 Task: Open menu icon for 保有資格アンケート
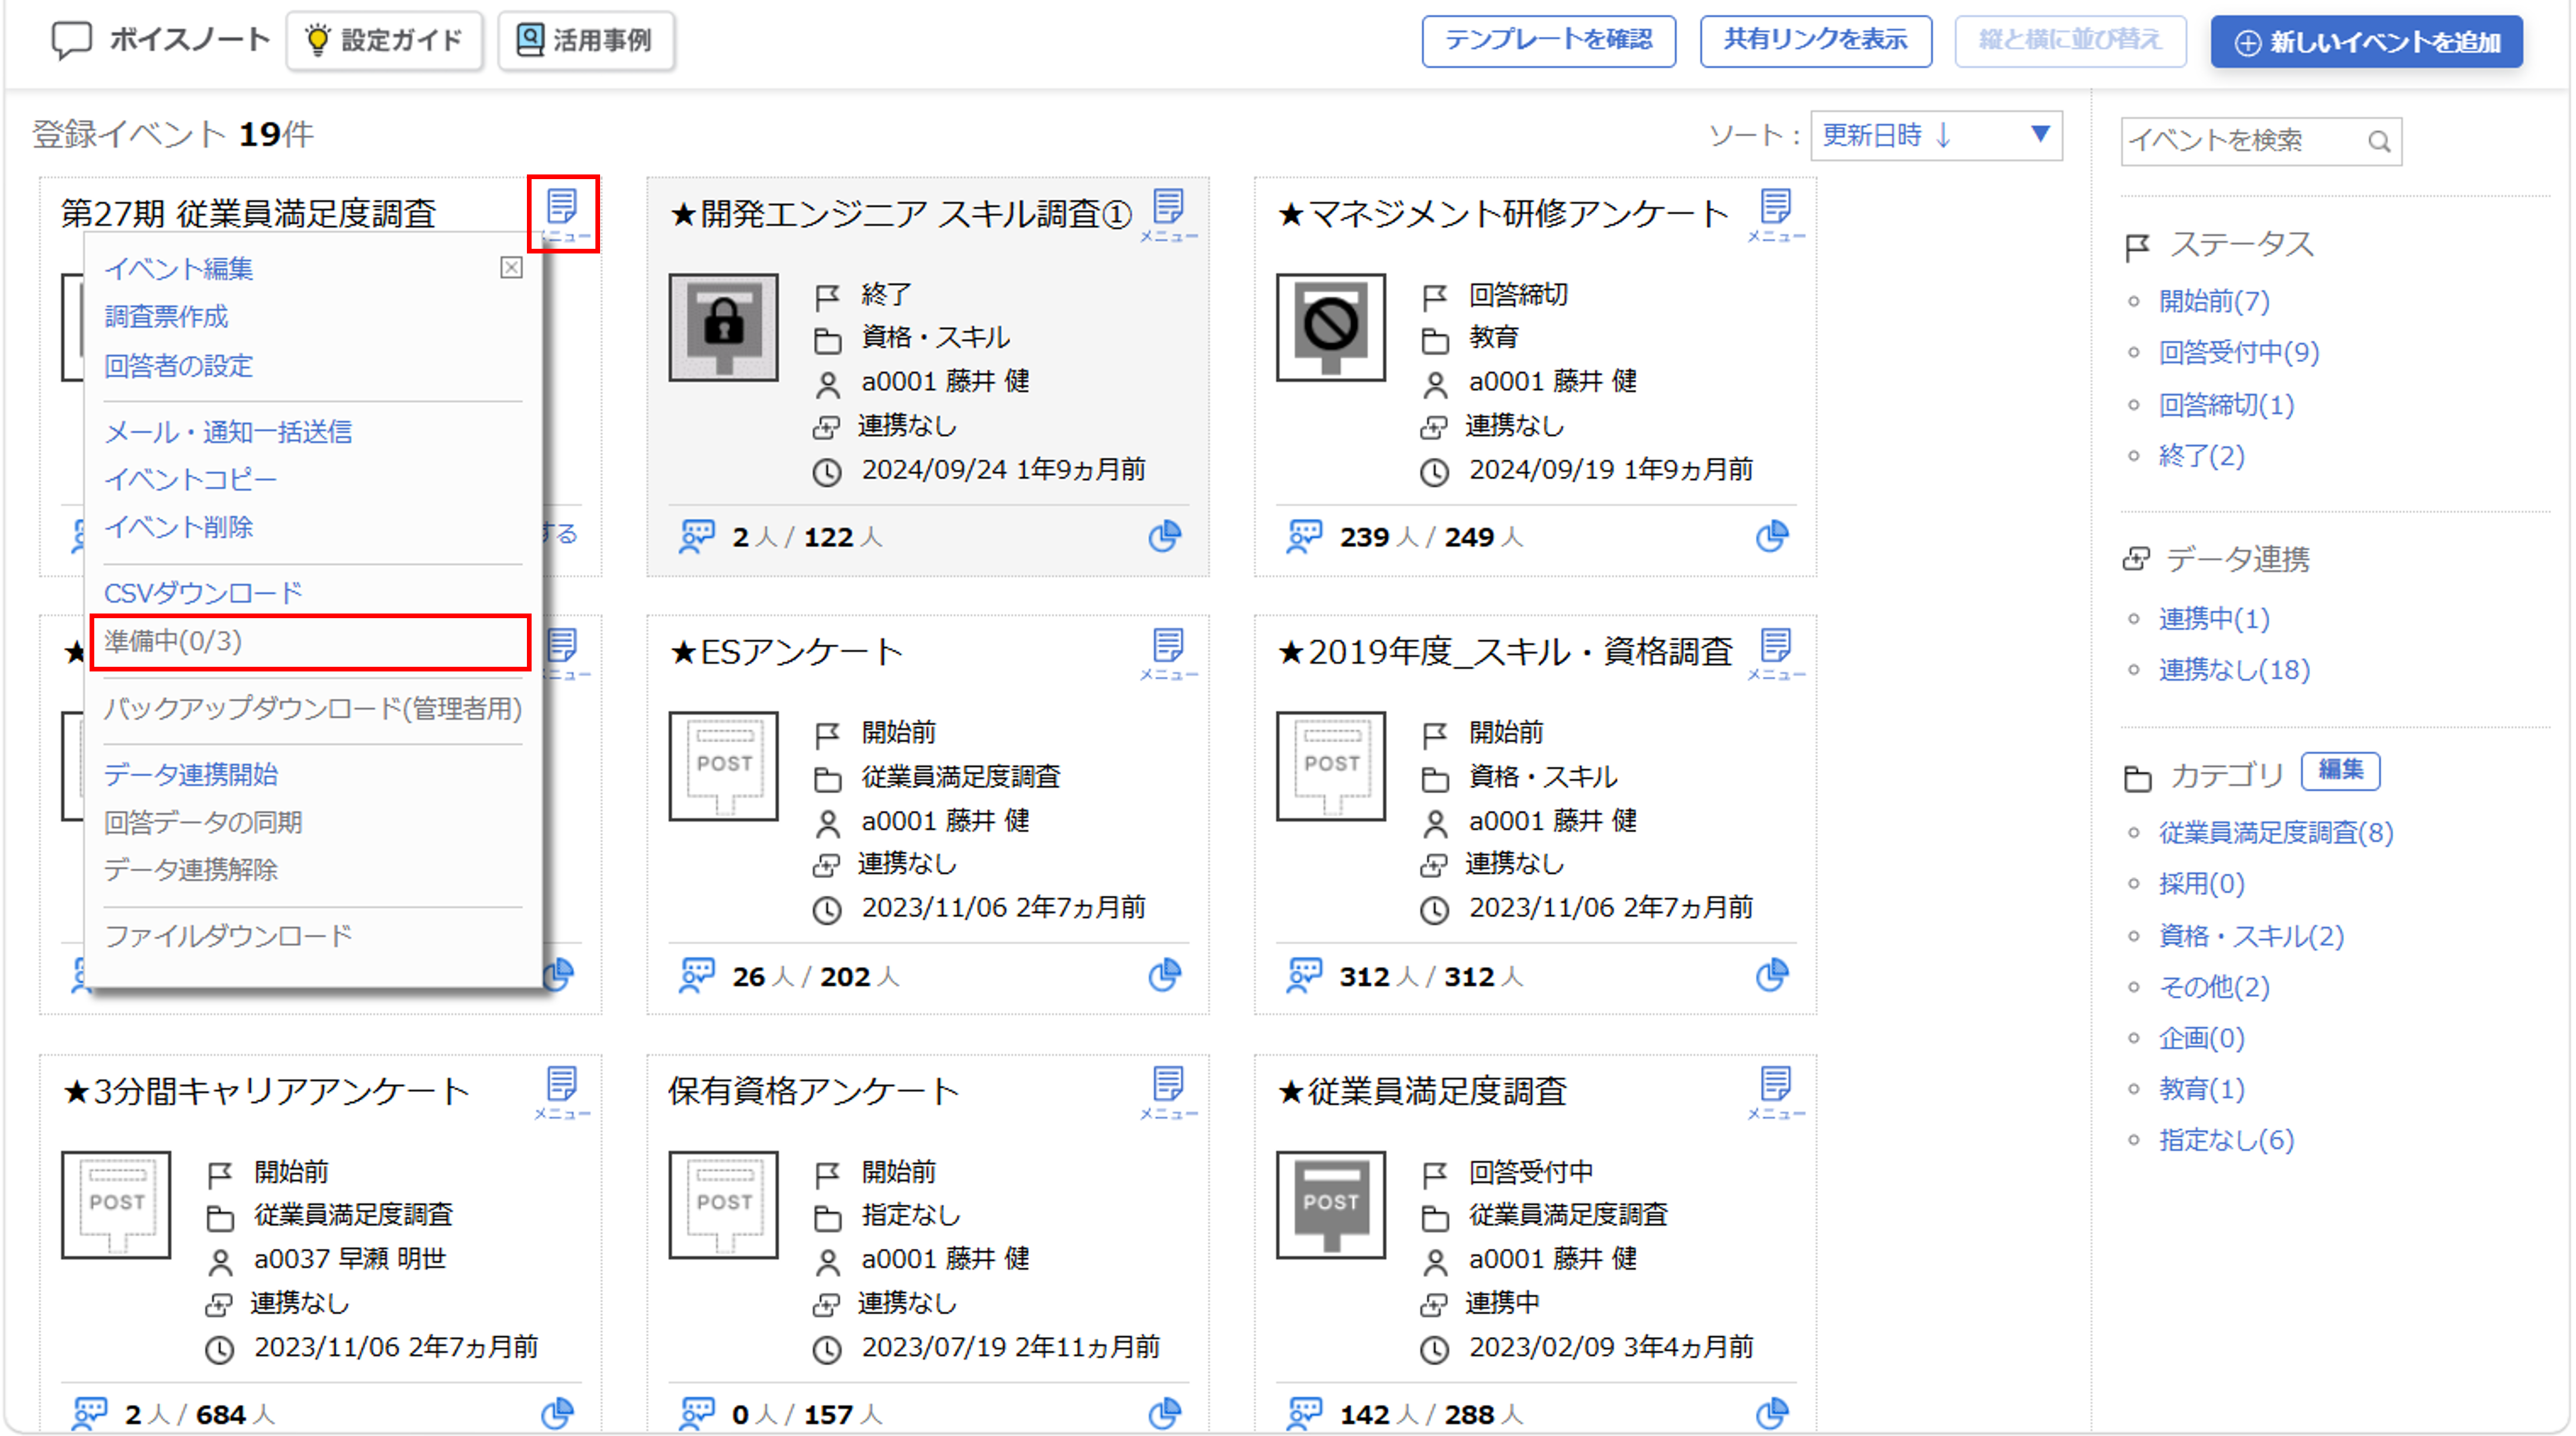[x=1168, y=1092]
